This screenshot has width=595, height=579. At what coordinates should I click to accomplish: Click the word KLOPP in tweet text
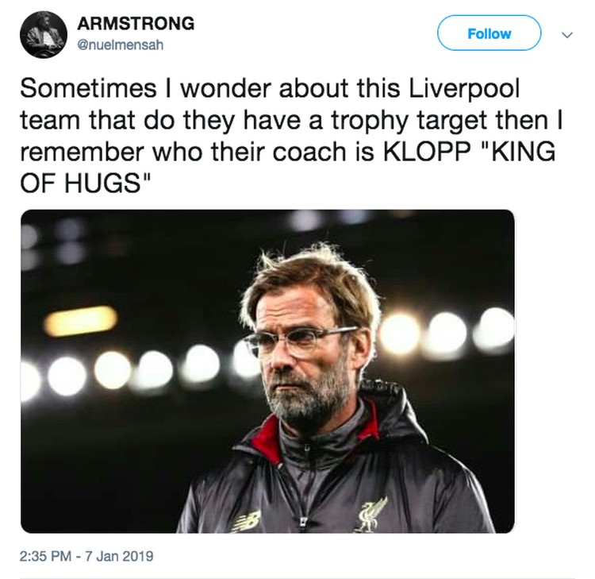click(427, 151)
